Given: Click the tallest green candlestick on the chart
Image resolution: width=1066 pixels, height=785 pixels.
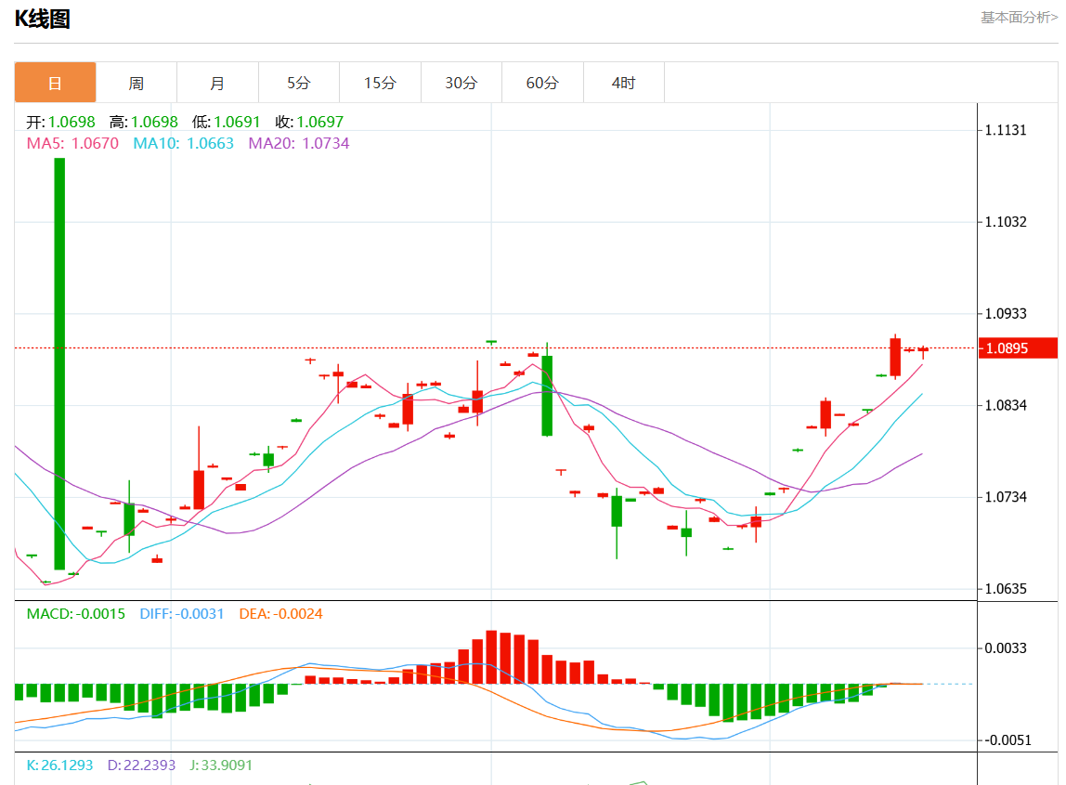Looking at the screenshot, I should 59,362.
